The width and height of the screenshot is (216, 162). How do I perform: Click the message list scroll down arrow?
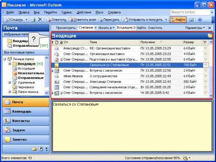(x=211, y=96)
